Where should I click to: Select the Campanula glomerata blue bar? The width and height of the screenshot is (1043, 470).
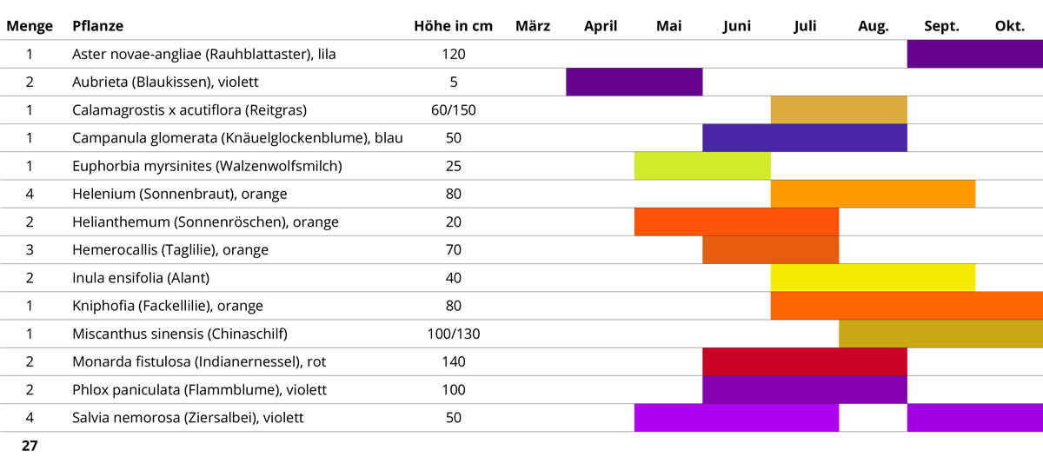pos(805,137)
